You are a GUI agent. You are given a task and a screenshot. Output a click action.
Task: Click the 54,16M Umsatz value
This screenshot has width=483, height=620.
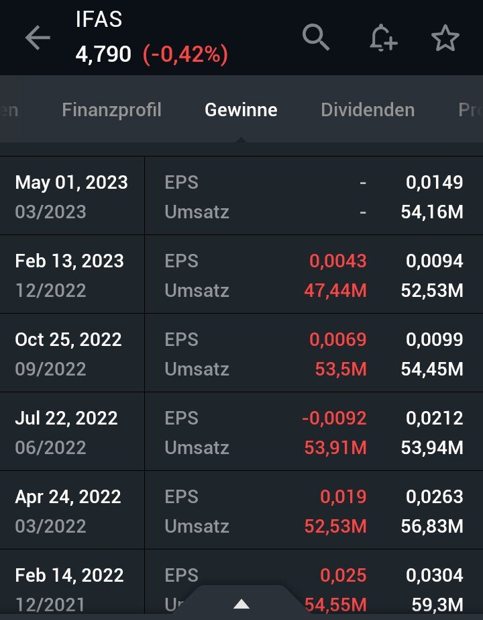click(x=432, y=212)
